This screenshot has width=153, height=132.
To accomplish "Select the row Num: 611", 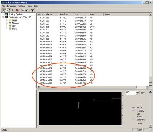I will 93,33.
